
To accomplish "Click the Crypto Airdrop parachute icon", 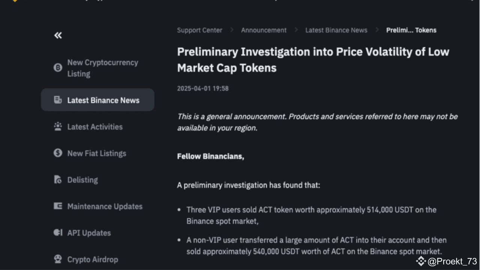I will 57,259.
